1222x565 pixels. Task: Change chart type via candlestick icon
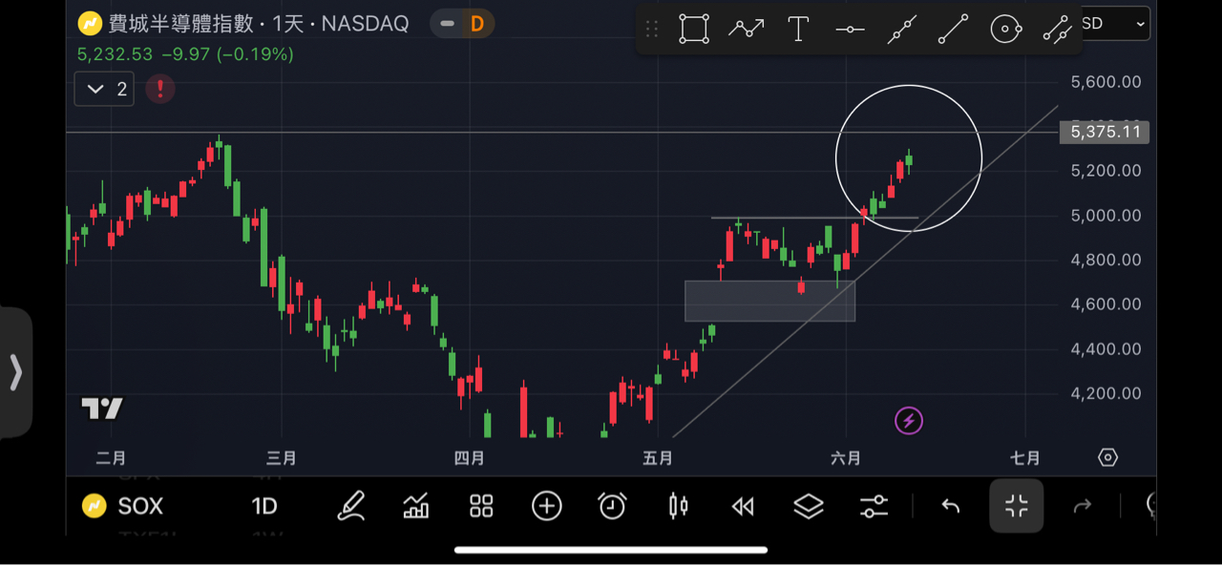click(x=678, y=506)
